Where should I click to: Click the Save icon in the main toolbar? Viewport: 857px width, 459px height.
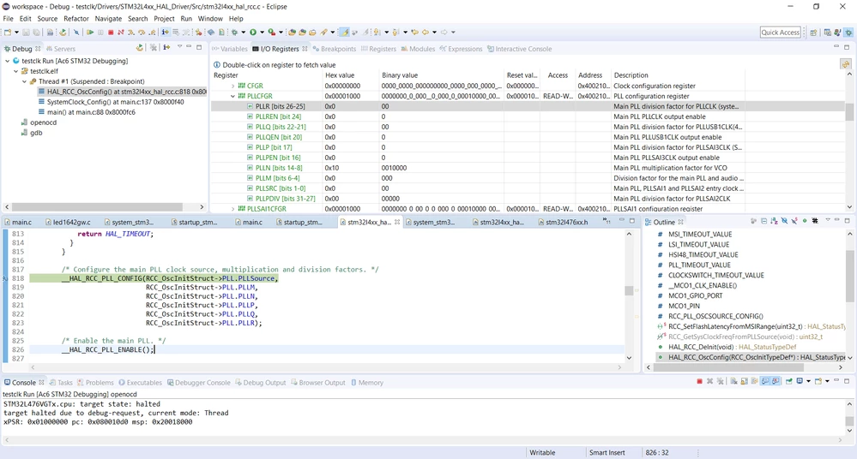click(x=27, y=33)
